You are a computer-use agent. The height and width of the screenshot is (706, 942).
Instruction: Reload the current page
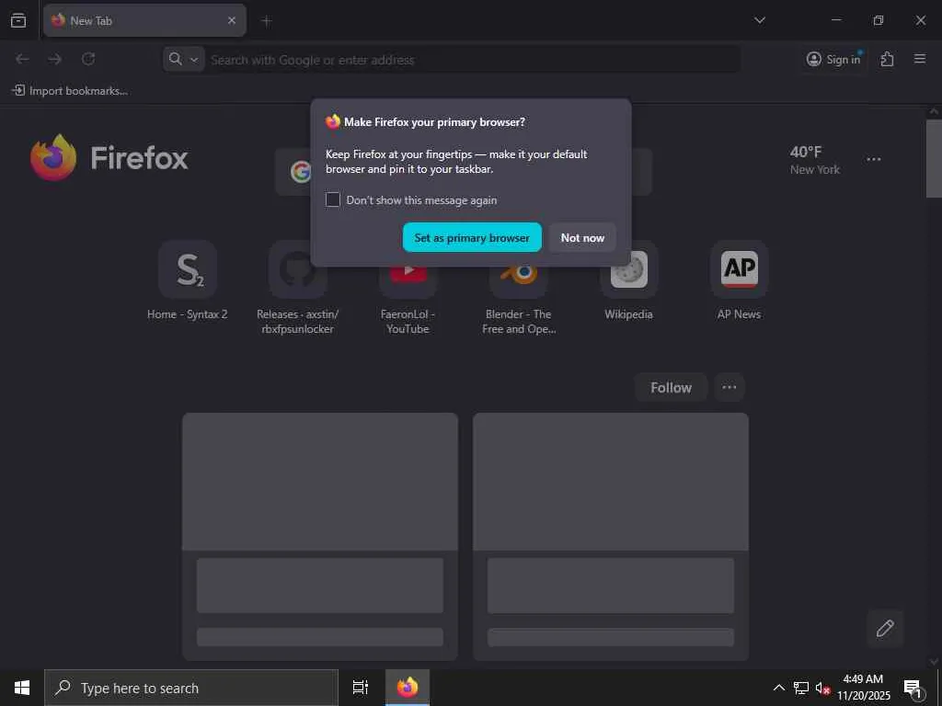88,59
